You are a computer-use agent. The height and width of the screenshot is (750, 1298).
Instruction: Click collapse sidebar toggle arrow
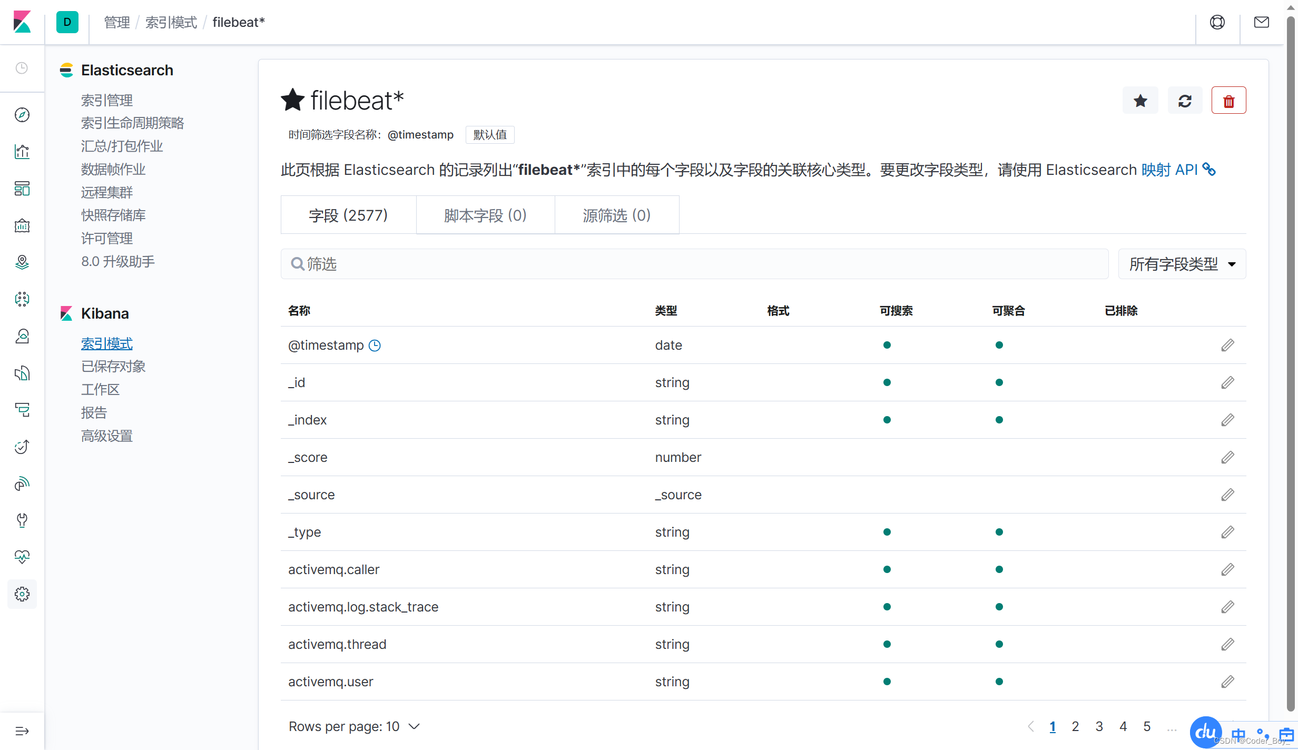(22, 731)
